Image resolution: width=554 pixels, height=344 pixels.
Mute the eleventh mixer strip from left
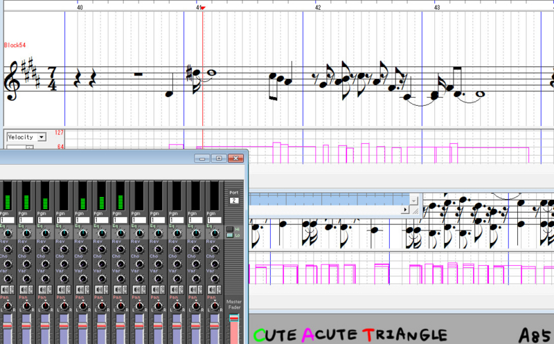pos(193,289)
